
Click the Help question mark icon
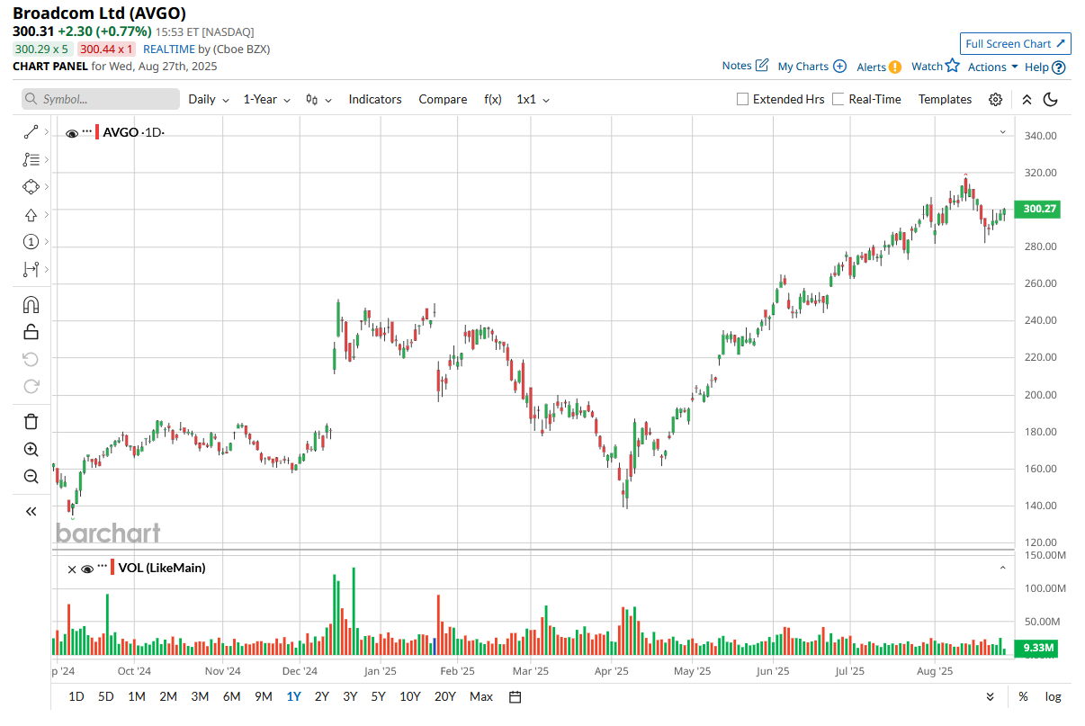[1059, 67]
